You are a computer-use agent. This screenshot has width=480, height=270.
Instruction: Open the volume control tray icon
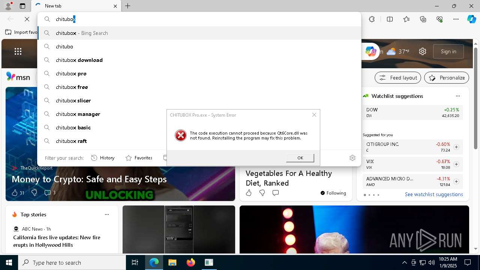[432, 262]
